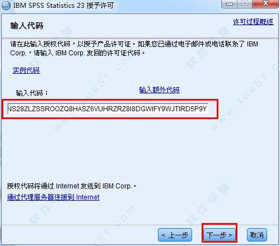This screenshot has width=280, height=246.
Task: Open 通过代理服务器连接到 Internet link
Action: point(53,197)
